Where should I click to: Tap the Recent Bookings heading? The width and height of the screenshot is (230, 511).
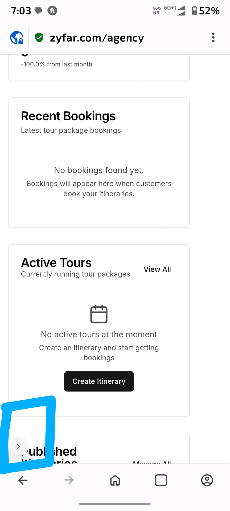click(x=68, y=116)
